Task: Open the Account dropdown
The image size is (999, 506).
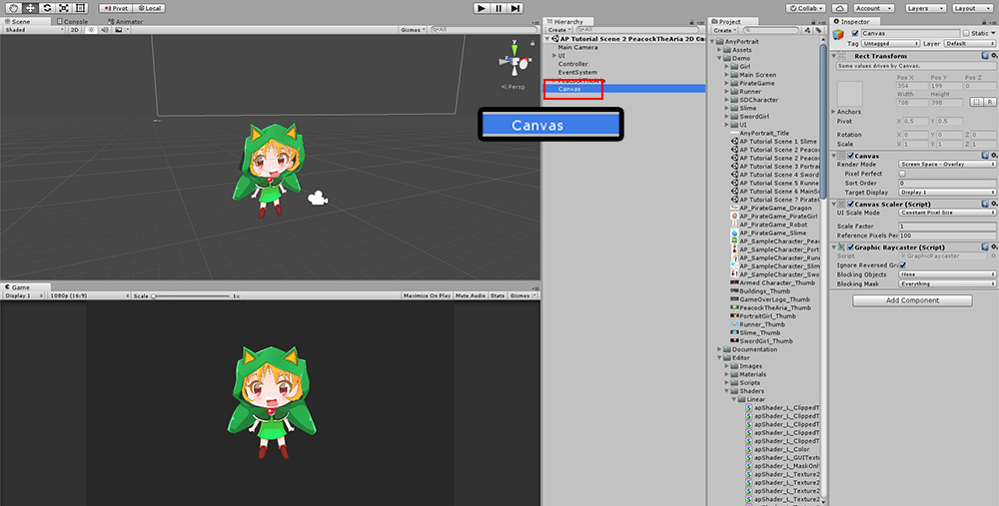Action: click(x=873, y=8)
